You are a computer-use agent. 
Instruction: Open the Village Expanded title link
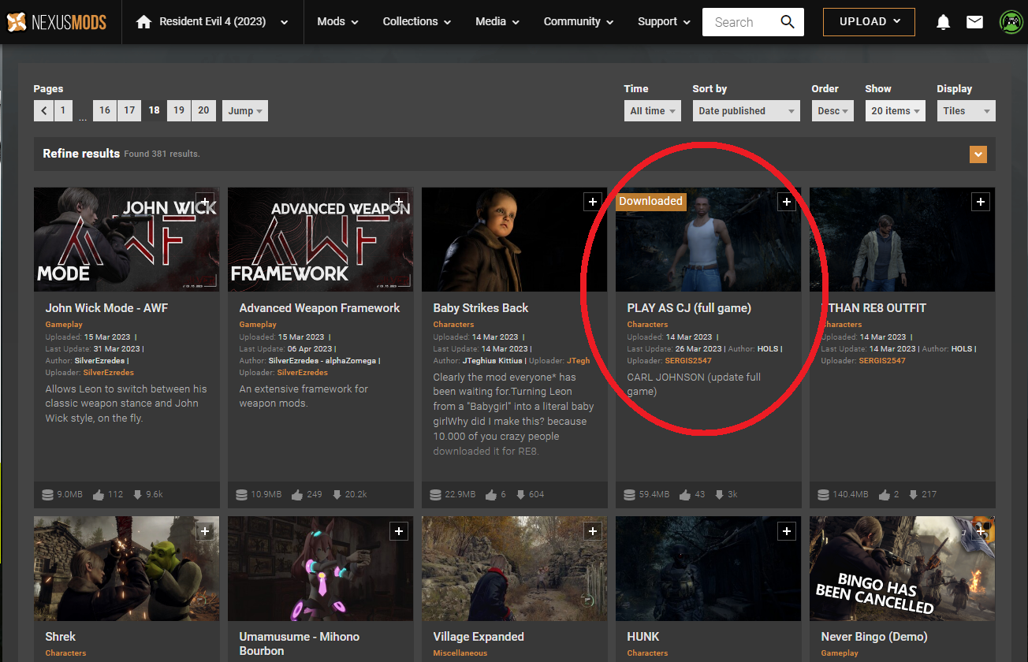479,637
